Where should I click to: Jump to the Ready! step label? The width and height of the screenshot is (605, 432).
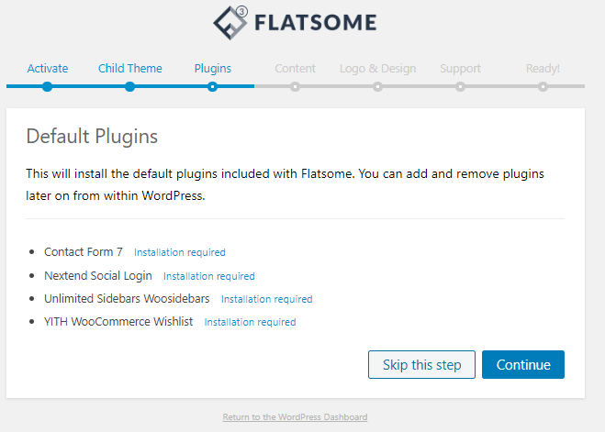click(x=543, y=69)
